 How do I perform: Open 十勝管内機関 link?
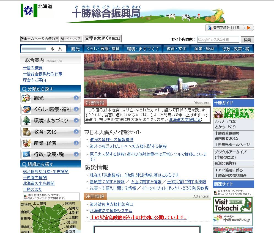point(35,178)
